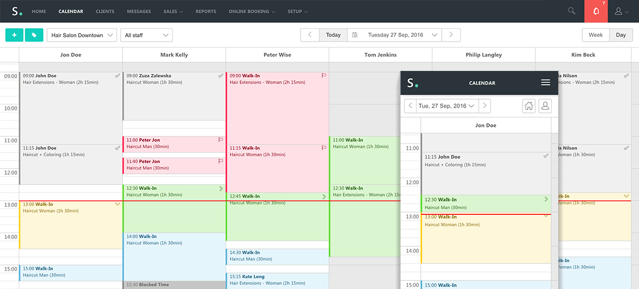
Task: Open the All staff filter dropdown
Action: click(146, 35)
